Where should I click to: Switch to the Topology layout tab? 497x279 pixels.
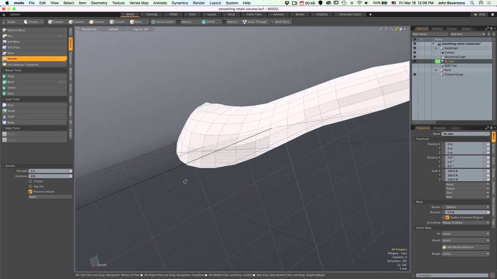pos(152,14)
